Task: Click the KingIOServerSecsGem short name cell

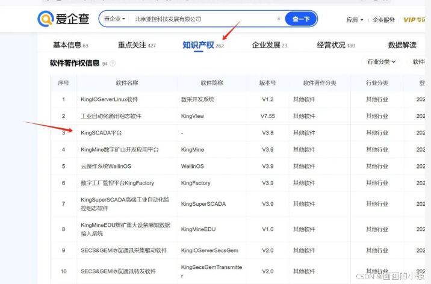Action: pyautogui.click(x=209, y=250)
